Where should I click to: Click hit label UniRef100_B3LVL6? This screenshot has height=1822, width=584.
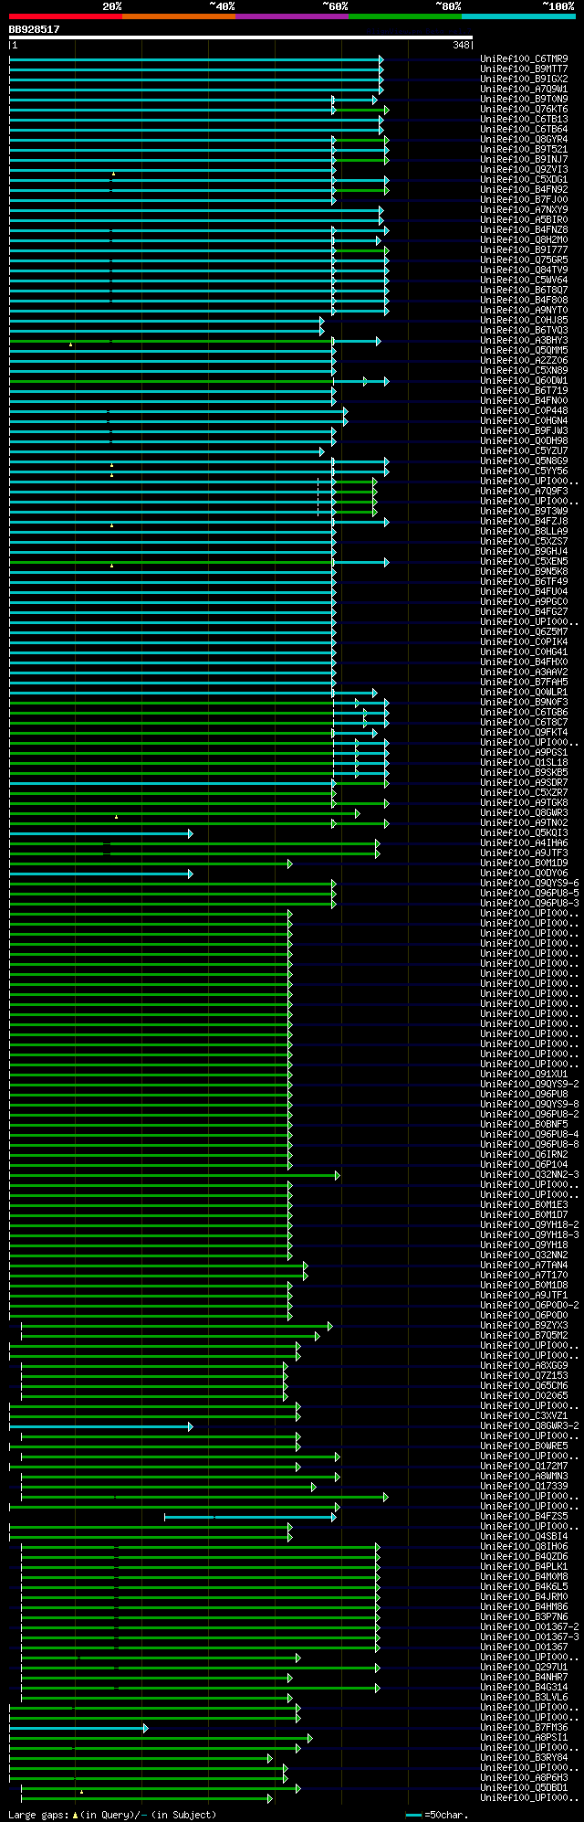pyautogui.click(x=525, y=1697)
